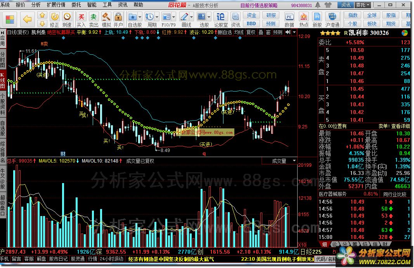
Task: Open the 分析 menu
Action: pyautogui.click(x=36, y=5)
